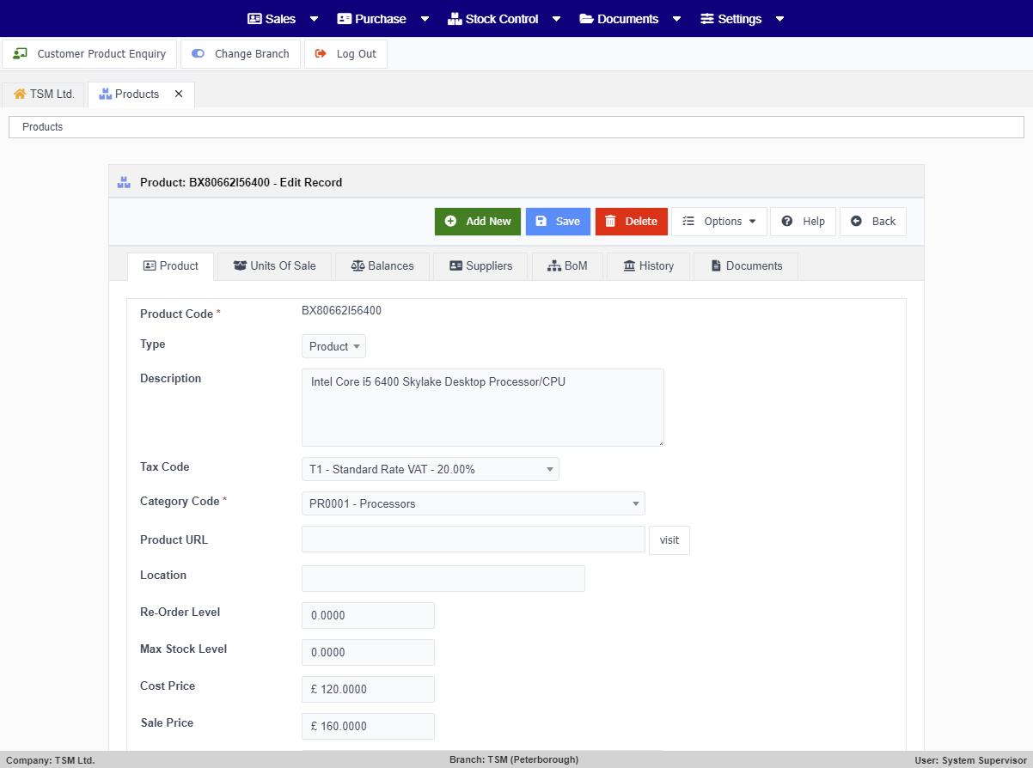Click the home icon on TSM Ltd. tab
The image size is (1033, 768).
(x=20, y=94)
